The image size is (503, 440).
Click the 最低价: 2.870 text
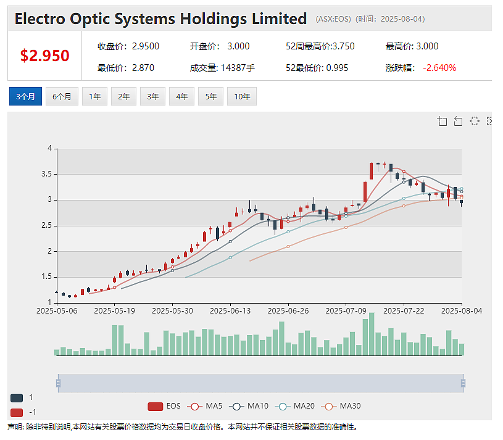pos(126,68)
